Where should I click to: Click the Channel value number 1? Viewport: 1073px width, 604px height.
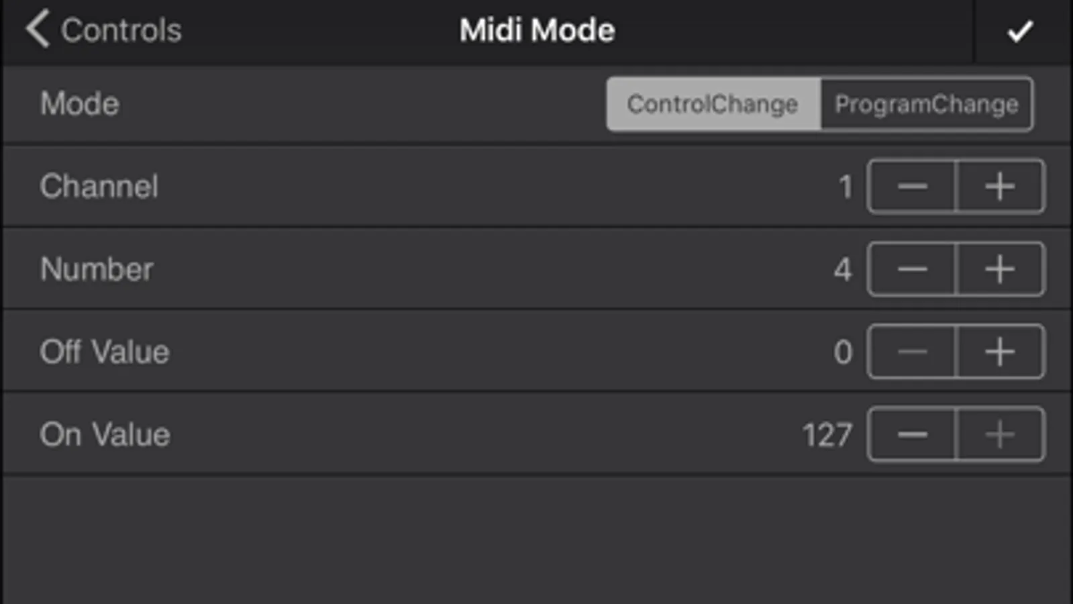click(846, 187)
